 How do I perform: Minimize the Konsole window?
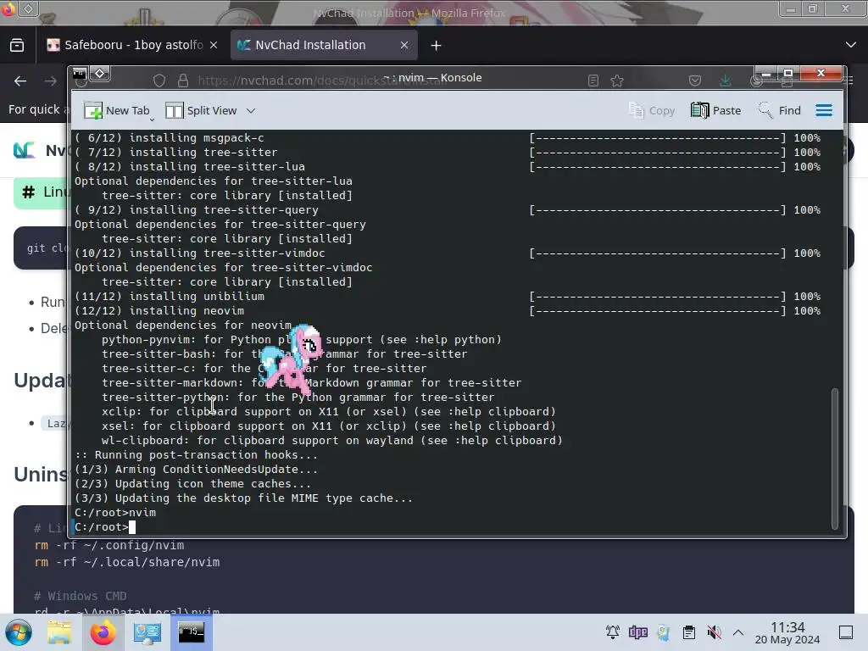pos(766,74)
